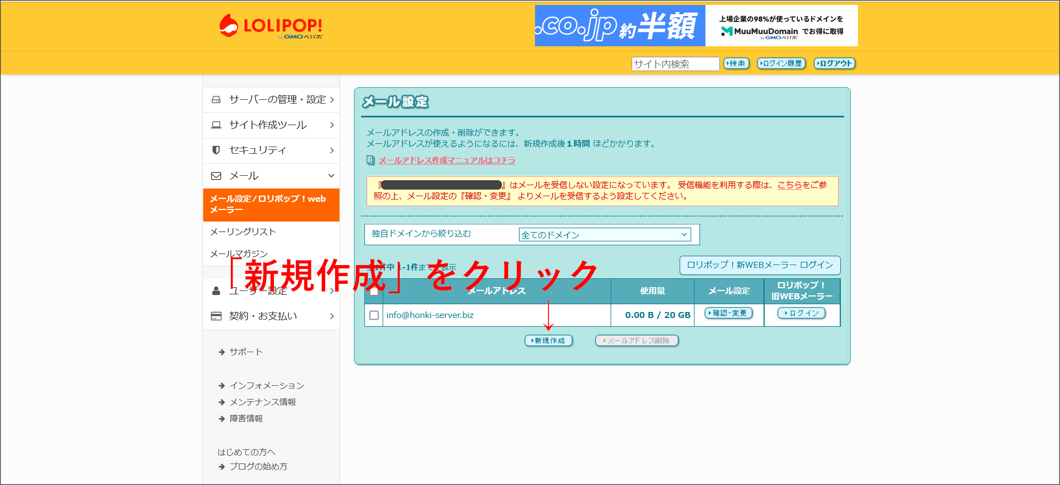This screenshot has height=485, width=1060.
Task: Open the インフォメーション link
Action: (x=267, y=385)
